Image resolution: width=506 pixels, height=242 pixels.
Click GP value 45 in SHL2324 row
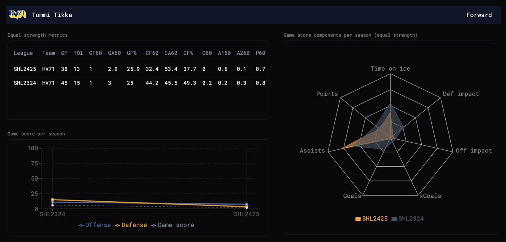coord(64,83)
